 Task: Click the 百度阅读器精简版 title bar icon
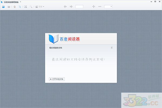click(x=2, y=2)
